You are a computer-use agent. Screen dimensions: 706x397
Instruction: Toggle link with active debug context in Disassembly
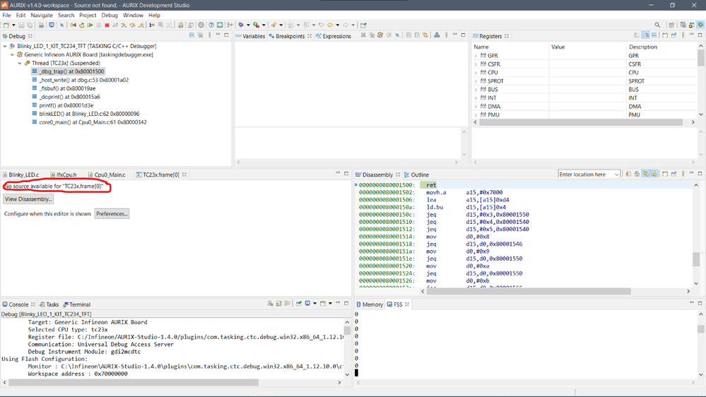pos(645,174)
